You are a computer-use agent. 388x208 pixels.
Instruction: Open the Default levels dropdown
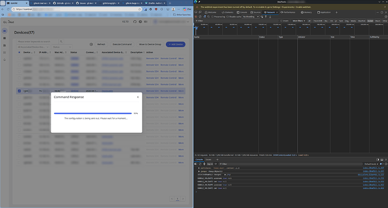point(371,164)
